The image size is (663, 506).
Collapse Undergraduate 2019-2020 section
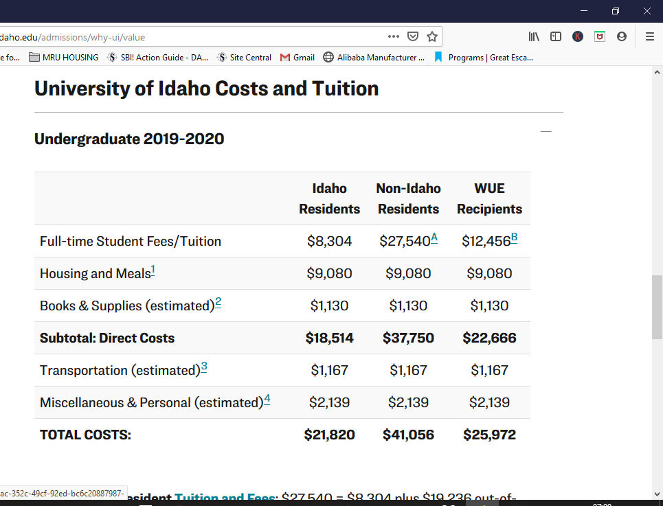click(x=546, y=131)
